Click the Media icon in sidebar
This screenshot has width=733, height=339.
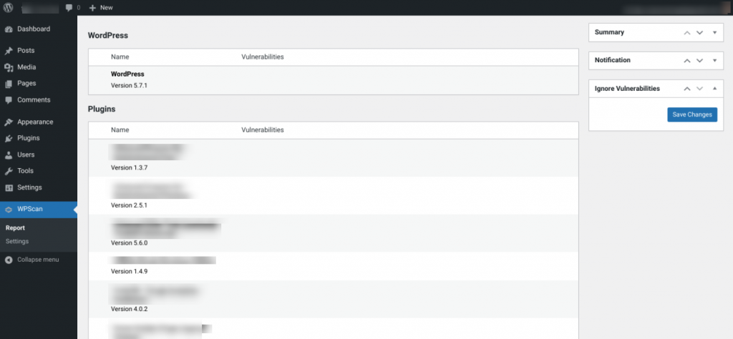click(9, 67)
